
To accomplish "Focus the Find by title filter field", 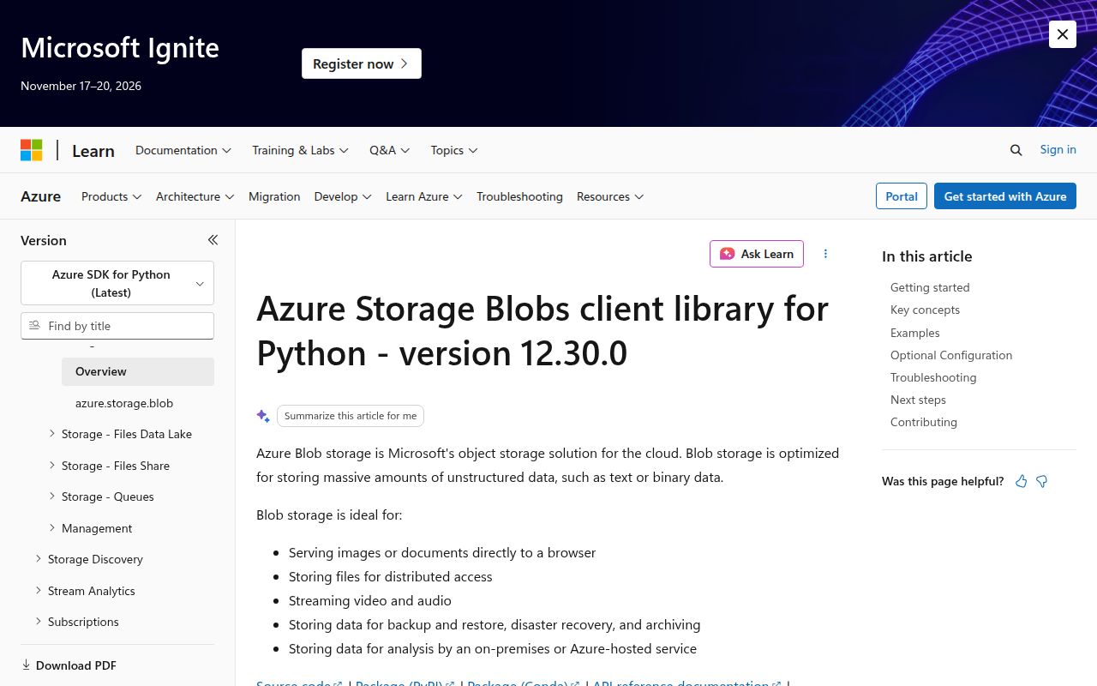I will click(117, 326).
